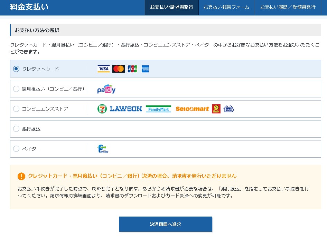This screenshot has height=241, width=327.
Task: Switch to お支払い履歴／受領書発行 tab
Action: (288, 7)
